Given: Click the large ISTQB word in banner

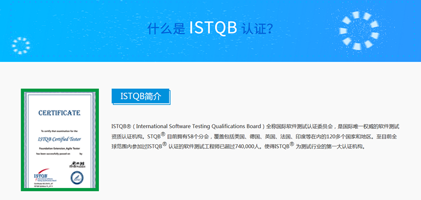Looking at the screenshot, I should tap(213, 28).
